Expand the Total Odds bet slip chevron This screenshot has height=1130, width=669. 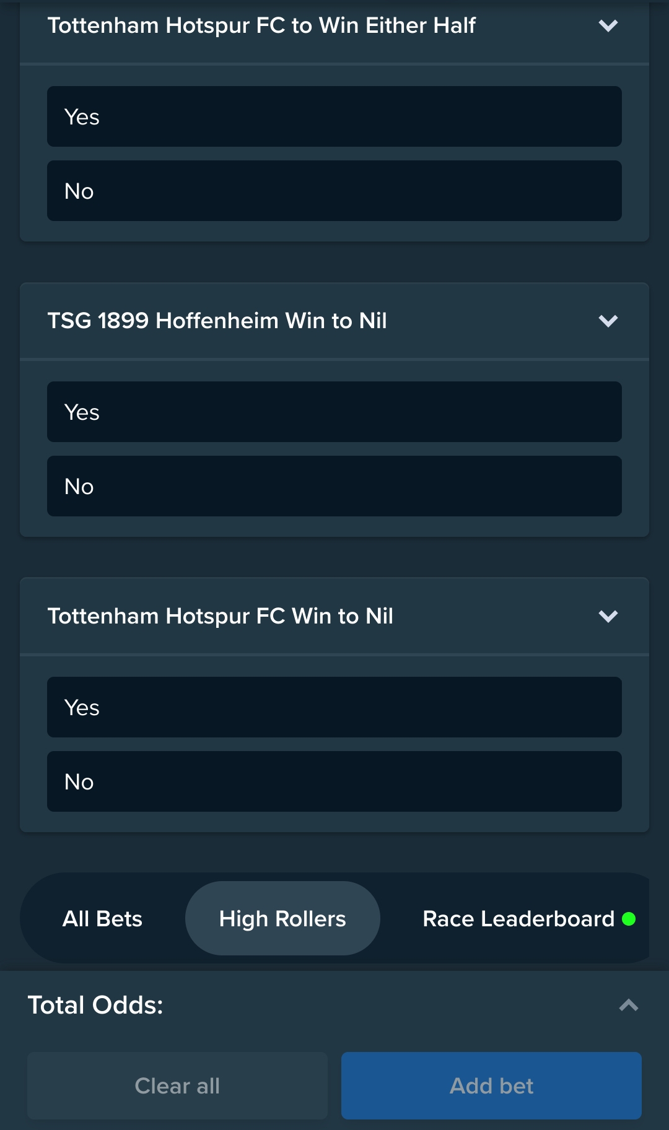click(628, 1005)
